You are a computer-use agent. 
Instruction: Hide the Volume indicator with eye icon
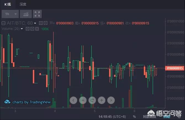tap(28, 29)
